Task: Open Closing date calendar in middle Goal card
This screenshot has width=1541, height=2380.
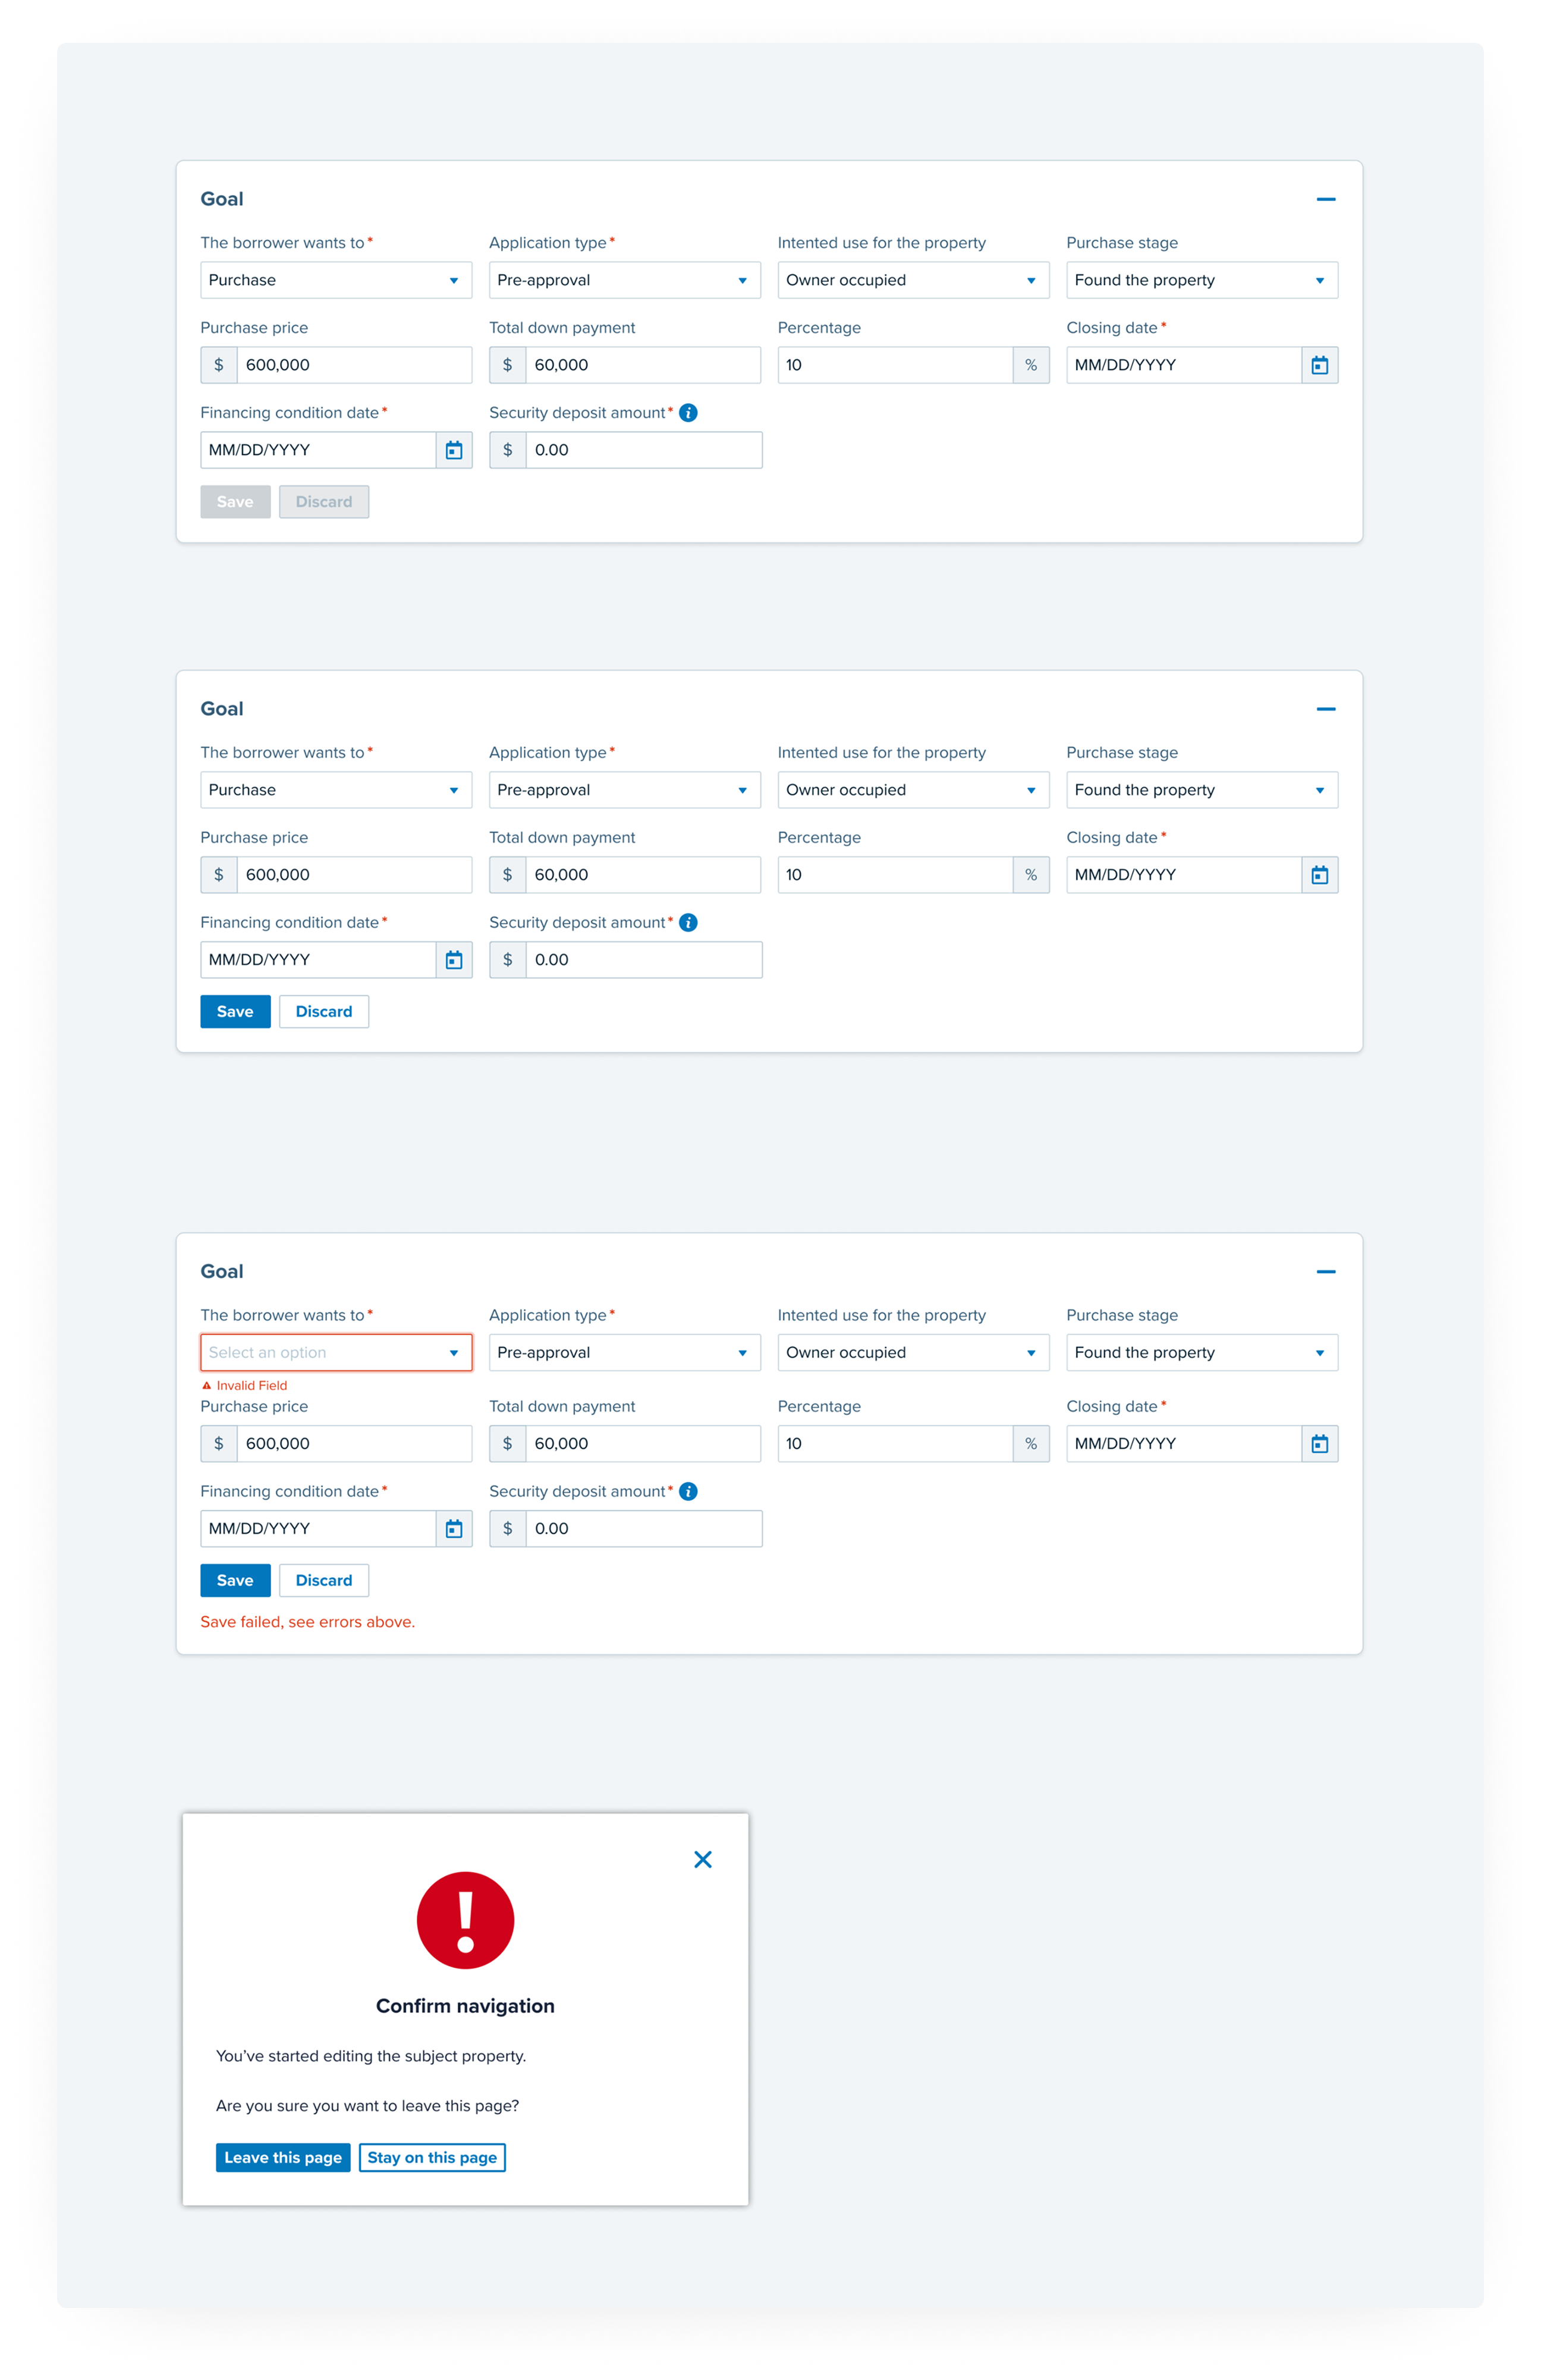Action: (x=1319, y=875)
